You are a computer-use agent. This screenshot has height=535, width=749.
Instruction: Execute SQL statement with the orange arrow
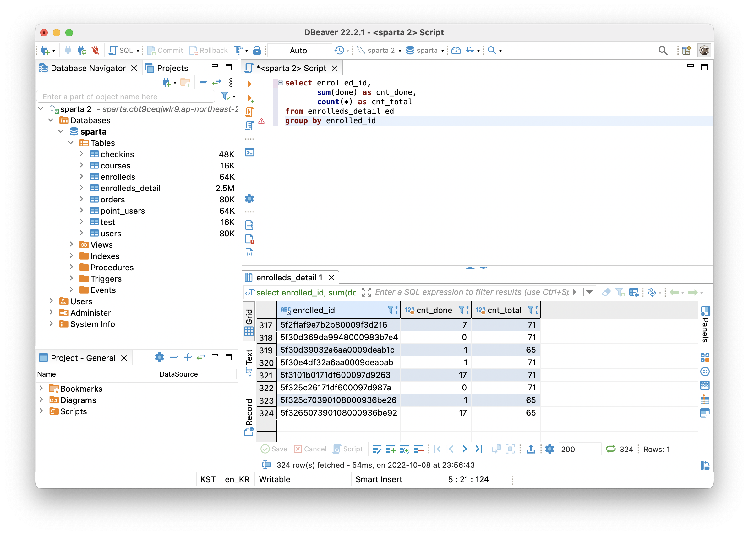click(249, 84)
